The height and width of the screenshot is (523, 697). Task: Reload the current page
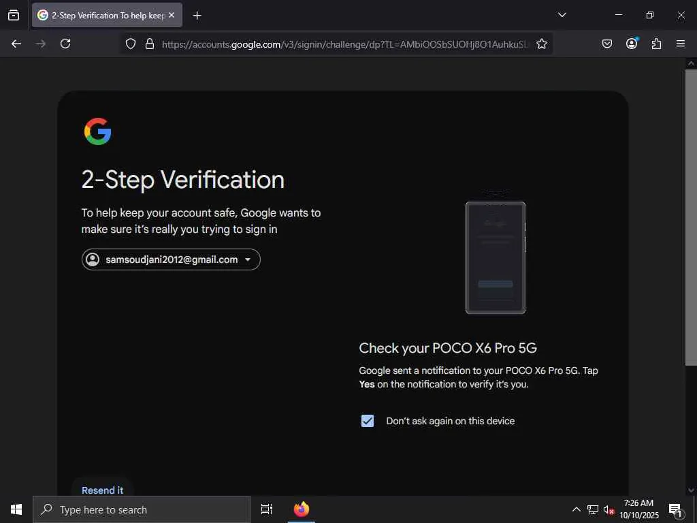point(65,44)
